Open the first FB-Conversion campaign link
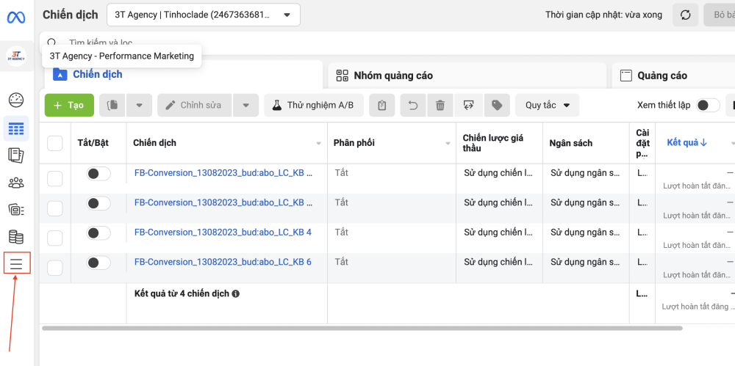This screenshot has width=735, height=366. [x=223, y=173]
